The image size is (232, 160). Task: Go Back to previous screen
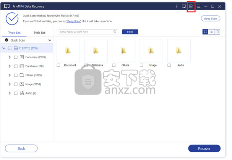(21, 148)
